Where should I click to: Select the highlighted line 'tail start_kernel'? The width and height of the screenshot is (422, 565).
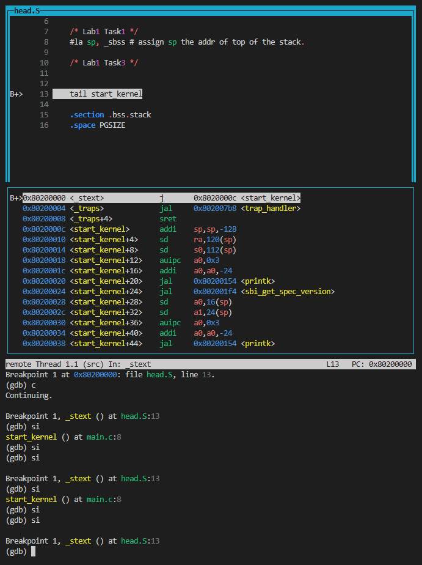click(x=97, y=94)
